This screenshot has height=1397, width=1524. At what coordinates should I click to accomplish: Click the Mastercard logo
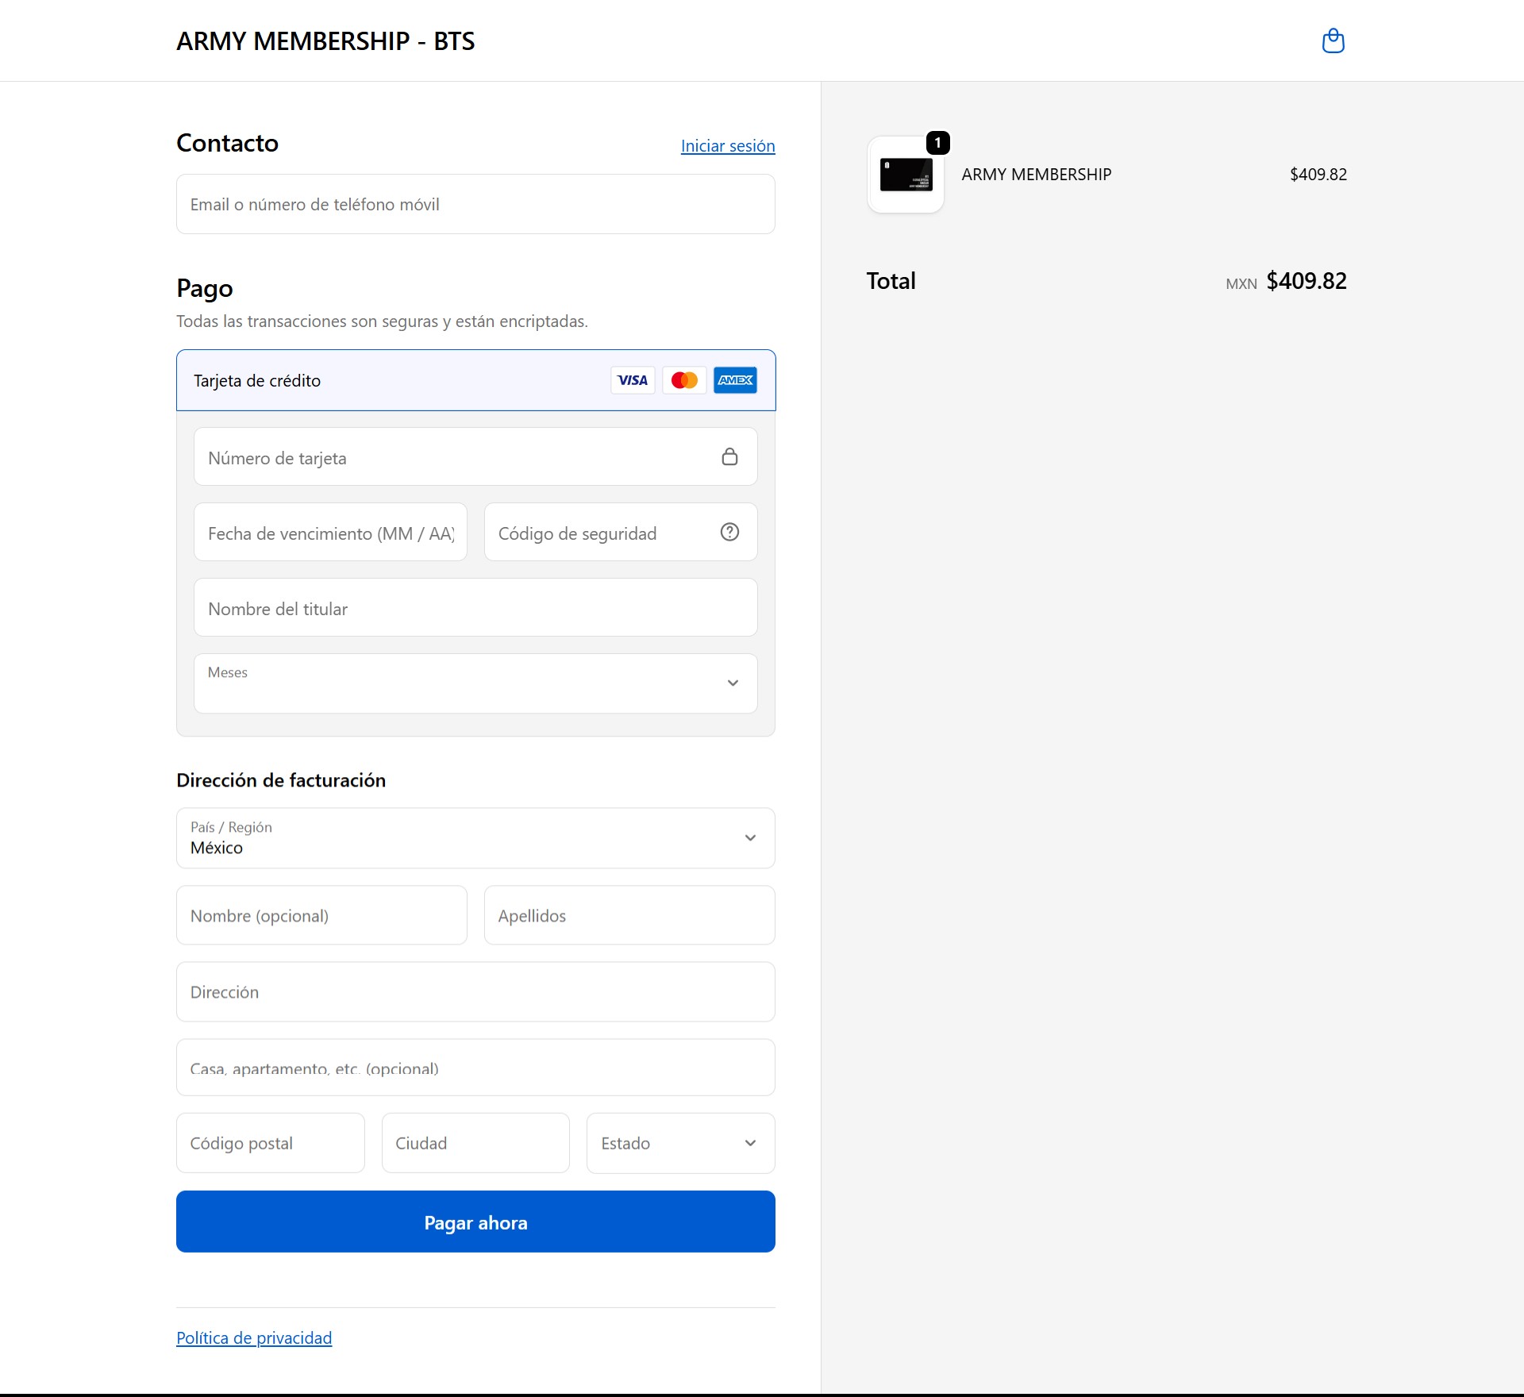684,380
